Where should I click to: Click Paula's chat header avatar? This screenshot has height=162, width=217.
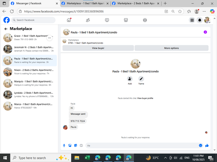point(66,32)
